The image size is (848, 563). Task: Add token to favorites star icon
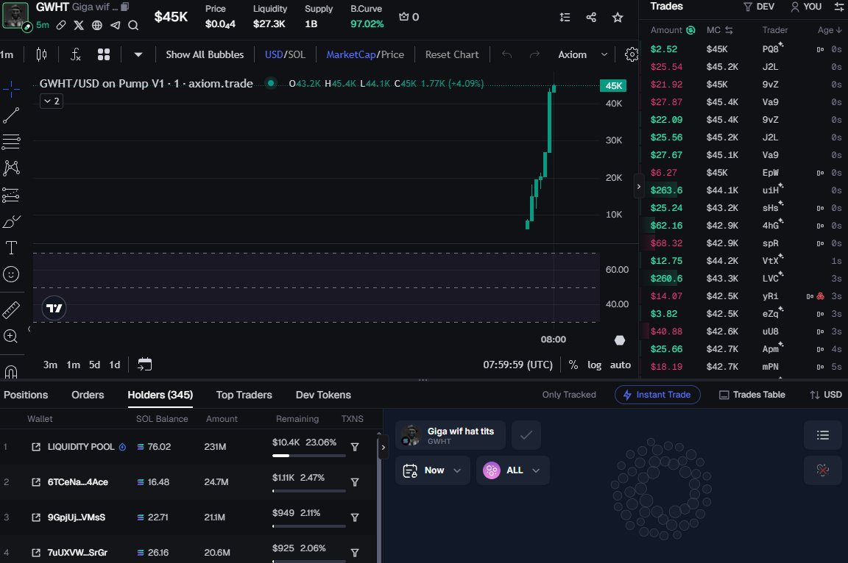click(x=618, y=18)
